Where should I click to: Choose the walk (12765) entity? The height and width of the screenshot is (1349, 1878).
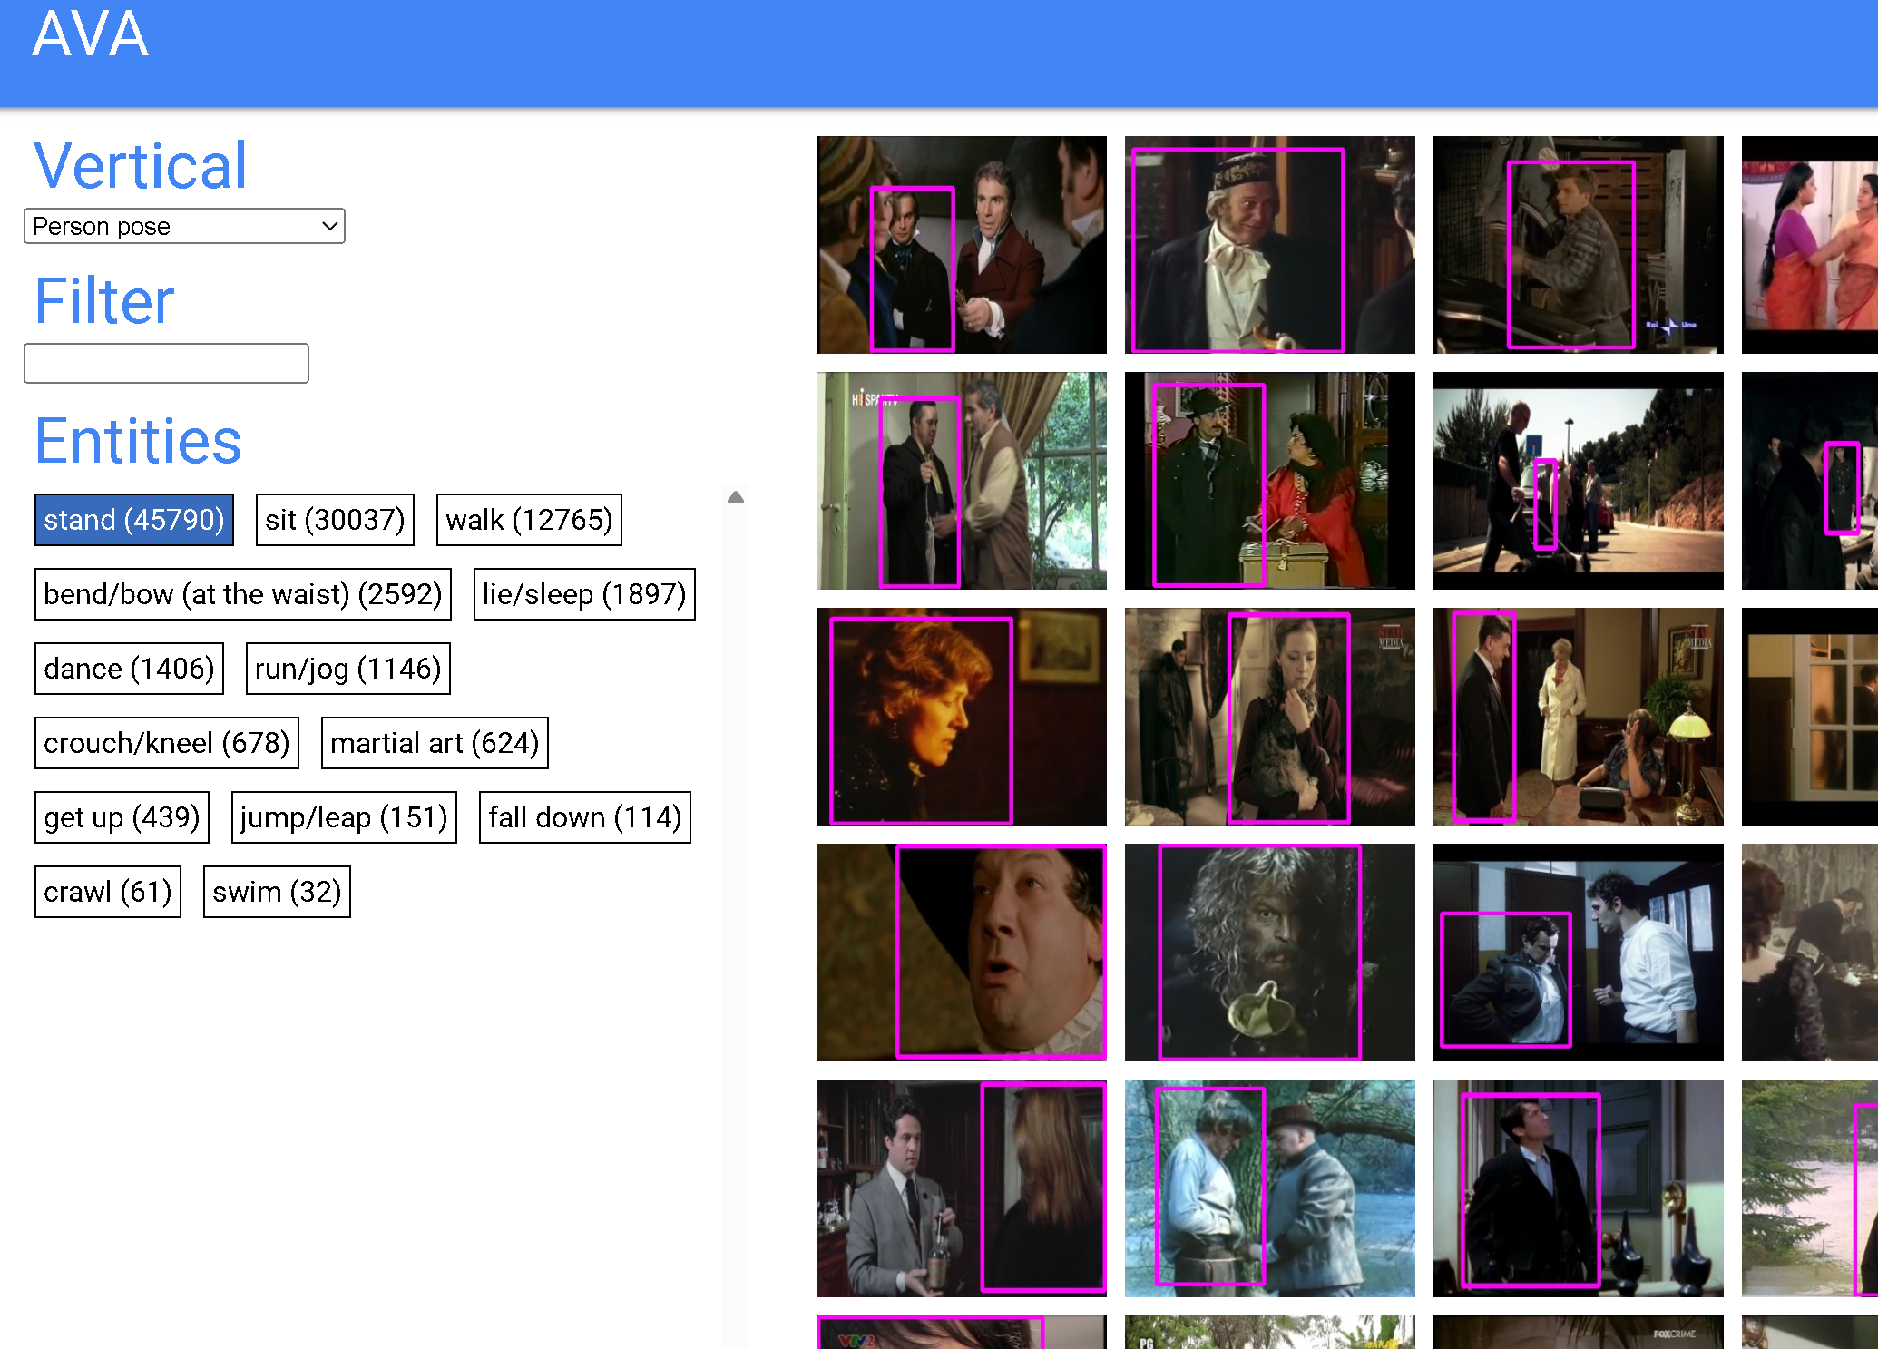pos(529,520)
